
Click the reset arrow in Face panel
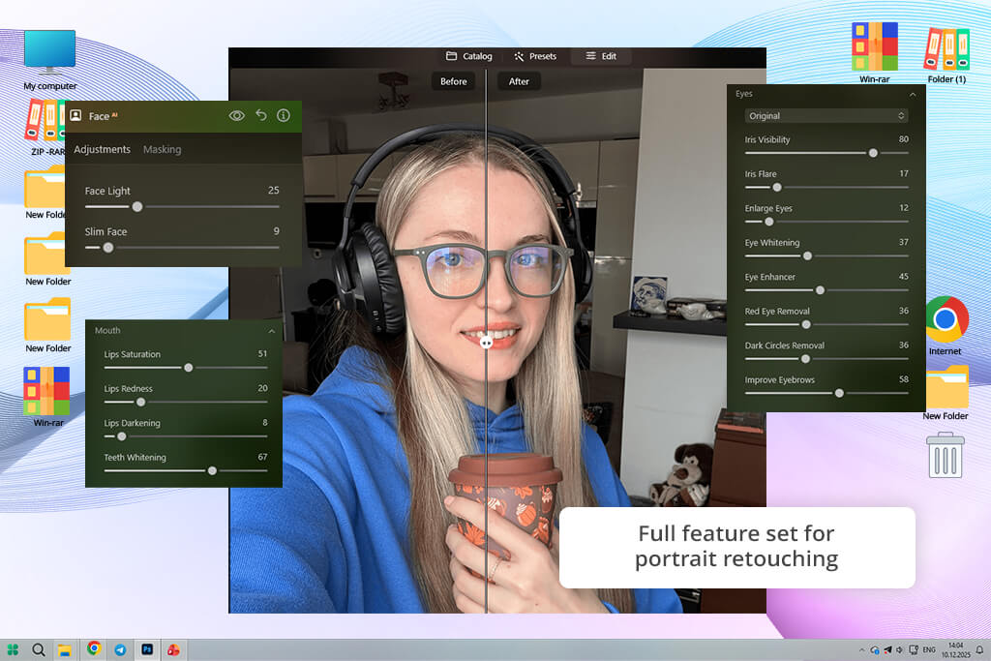261,115
